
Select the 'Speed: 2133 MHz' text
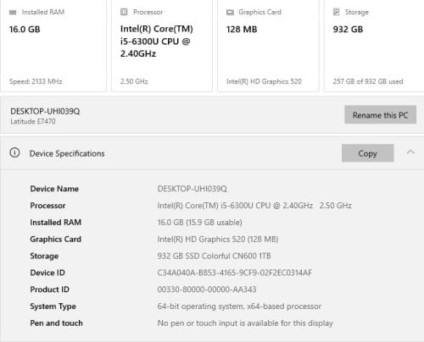pos(36,81)
